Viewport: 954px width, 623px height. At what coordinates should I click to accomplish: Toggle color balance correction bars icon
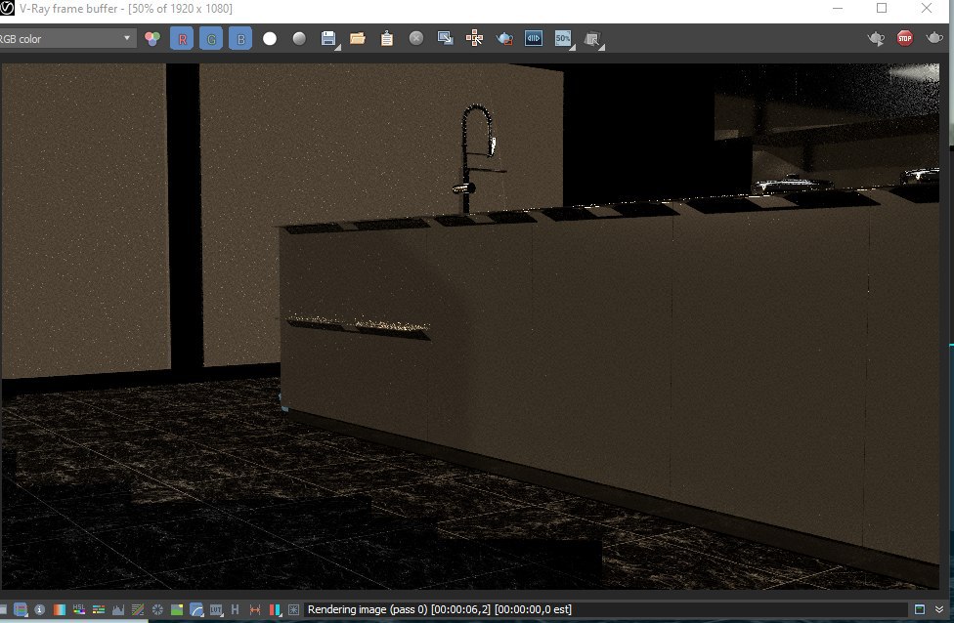98,609
